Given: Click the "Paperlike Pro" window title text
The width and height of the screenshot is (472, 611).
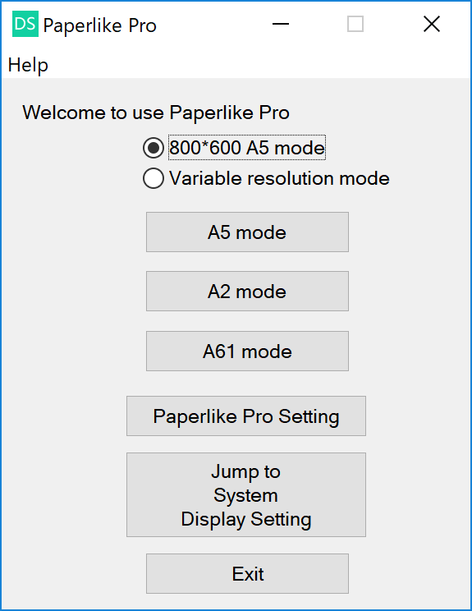Looking at the screenshot, I should click(99, 25).
